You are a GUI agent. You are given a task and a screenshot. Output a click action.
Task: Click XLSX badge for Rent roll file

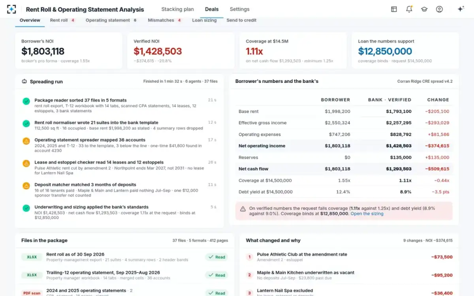(x=32, y=257)
